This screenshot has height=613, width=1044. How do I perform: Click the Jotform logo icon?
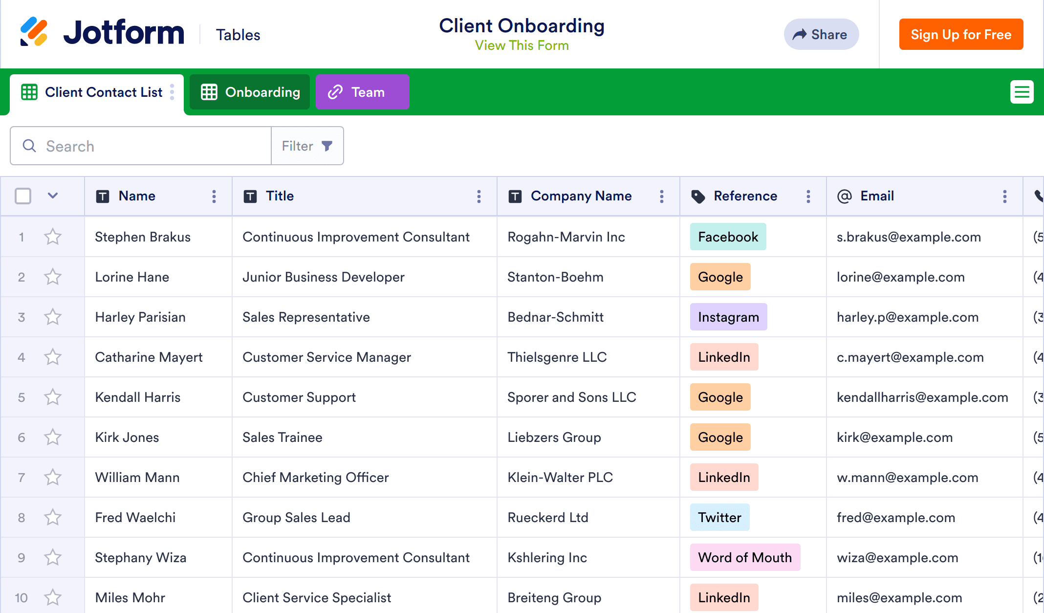pos(34,32)
